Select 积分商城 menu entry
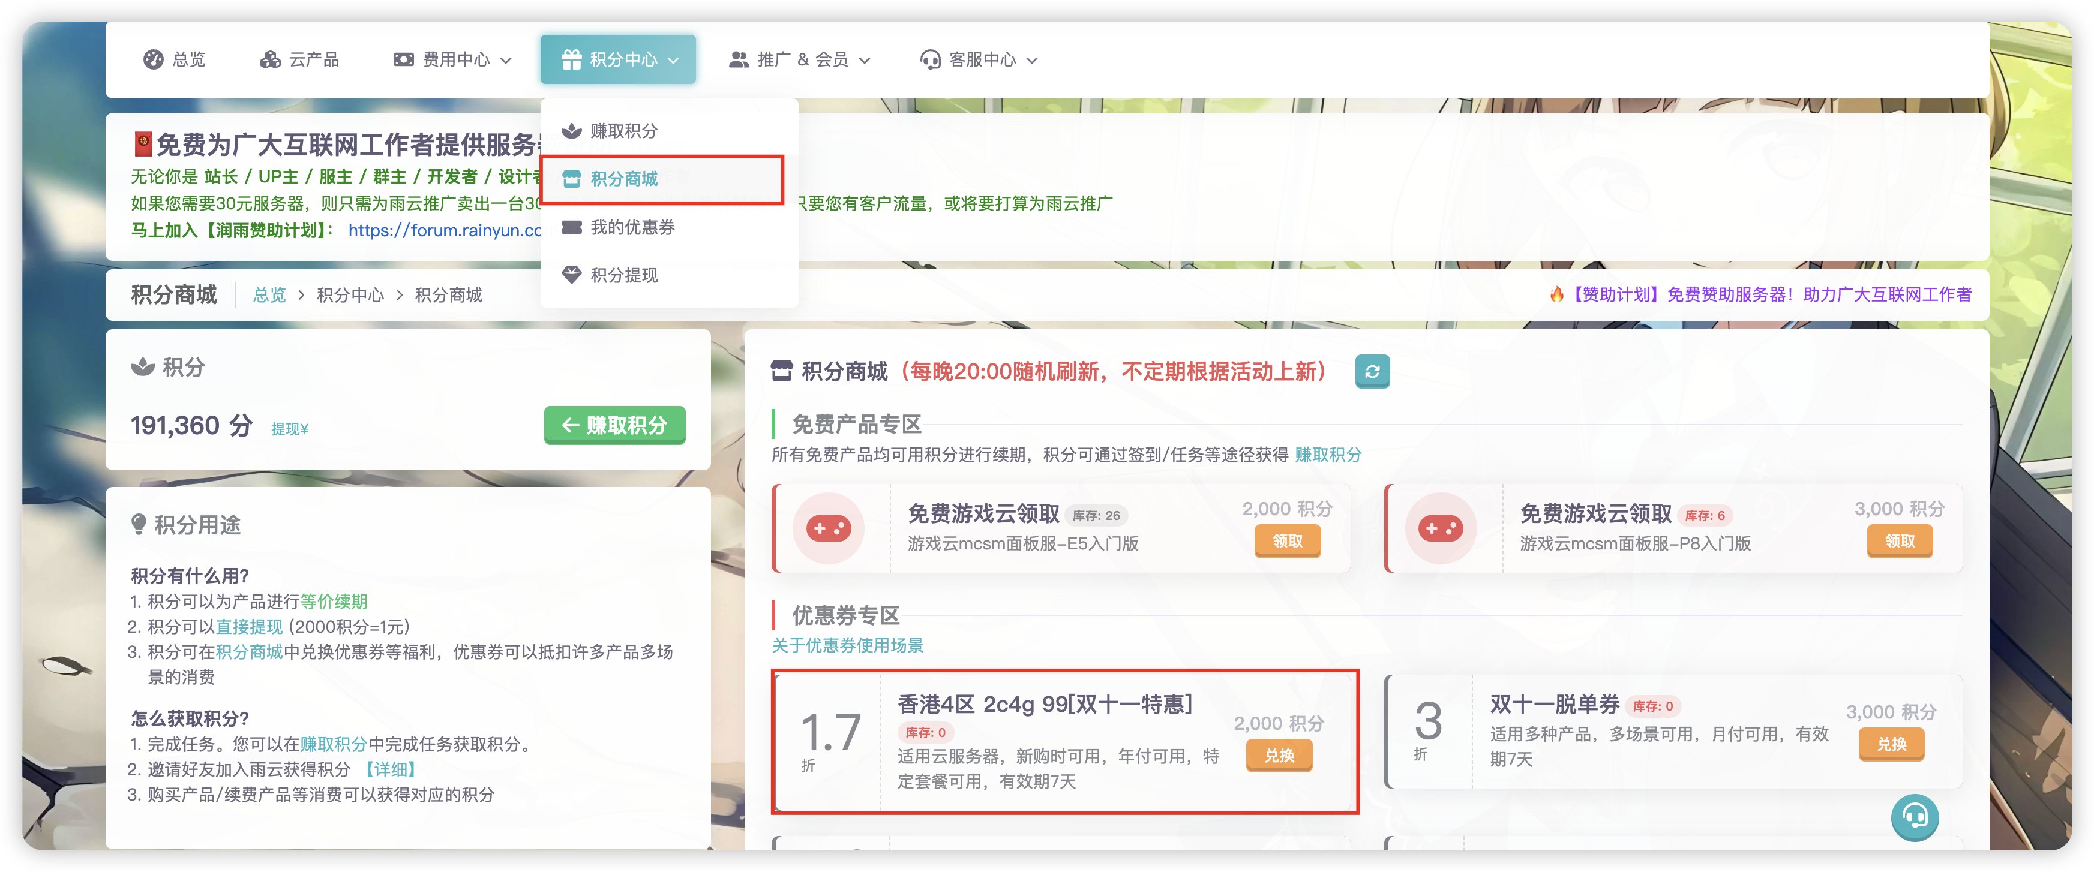2094x872 pixels. [623, 179]
